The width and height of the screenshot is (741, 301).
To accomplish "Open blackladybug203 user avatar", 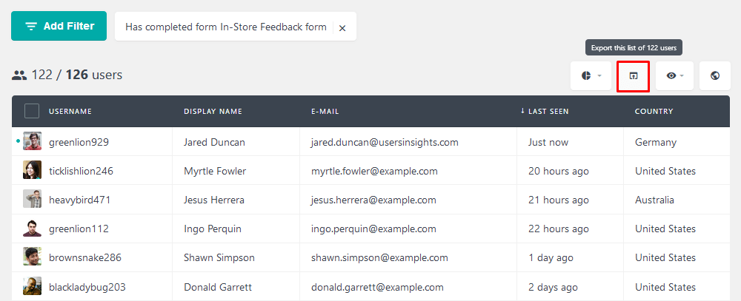I will (32, 286).
